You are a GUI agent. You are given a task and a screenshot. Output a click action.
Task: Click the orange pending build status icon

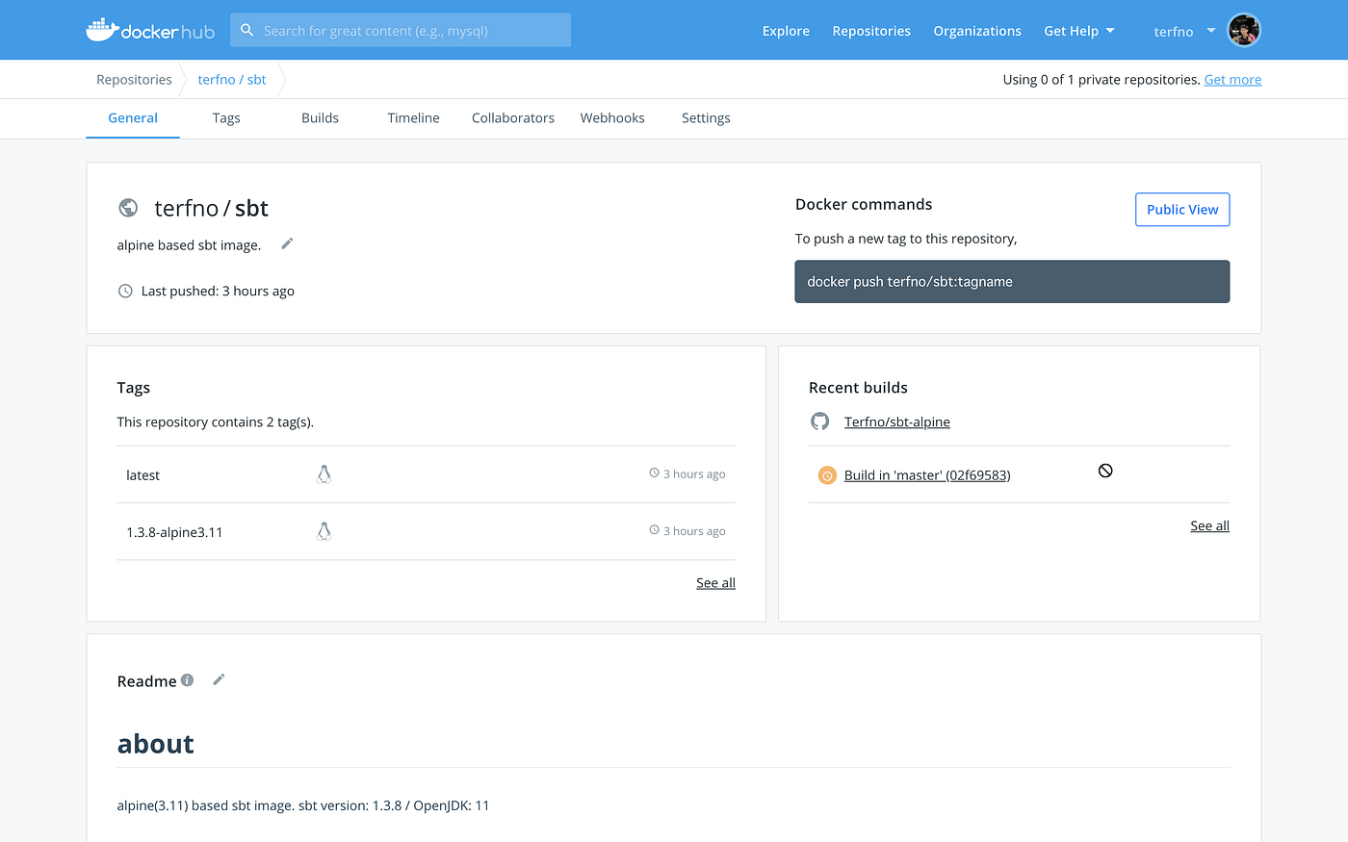pyautogui.click(x=827, y=475)
